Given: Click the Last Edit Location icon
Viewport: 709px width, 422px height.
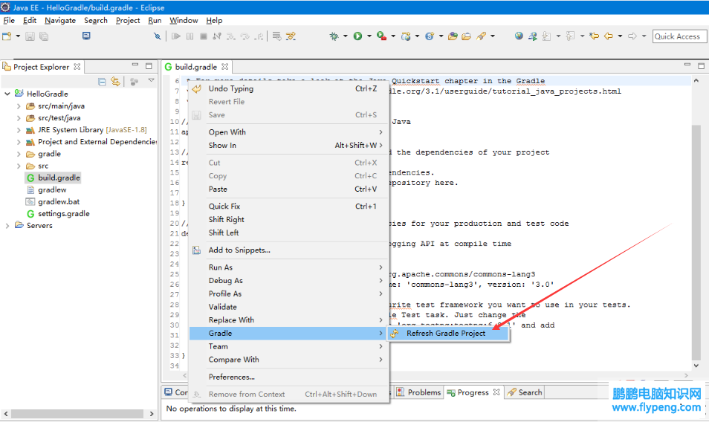Looking at the screenshot, I should tap(594, 36).
